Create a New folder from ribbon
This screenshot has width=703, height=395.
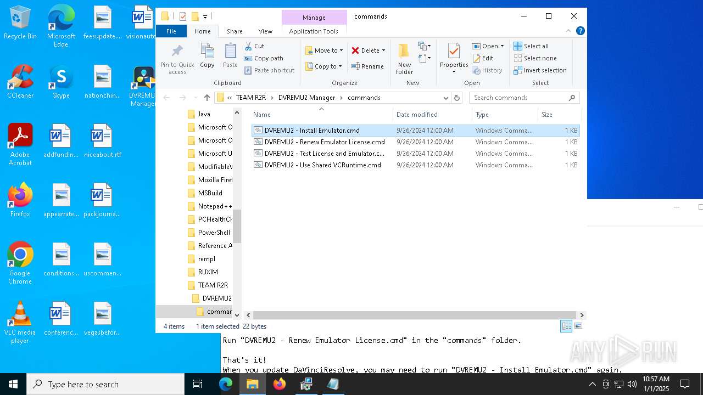(404, 59)
